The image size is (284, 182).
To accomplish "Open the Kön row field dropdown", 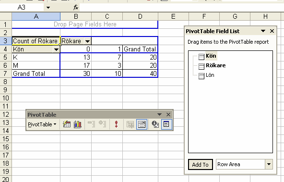I will pos(56,49).
